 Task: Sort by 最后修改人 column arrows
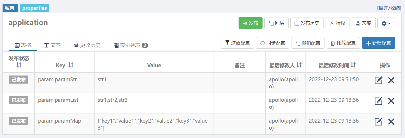point(299,65)
